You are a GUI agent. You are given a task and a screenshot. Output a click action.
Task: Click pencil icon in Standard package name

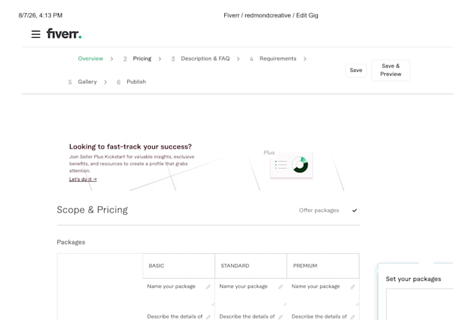tap(281, 287)
